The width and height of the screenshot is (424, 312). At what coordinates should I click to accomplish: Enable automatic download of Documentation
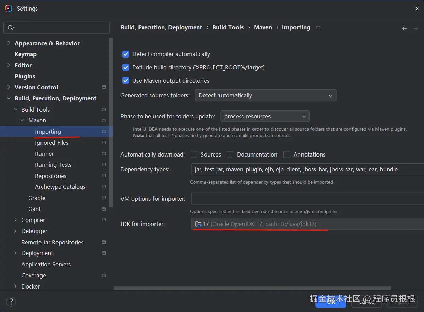click(x=230, y=154)
